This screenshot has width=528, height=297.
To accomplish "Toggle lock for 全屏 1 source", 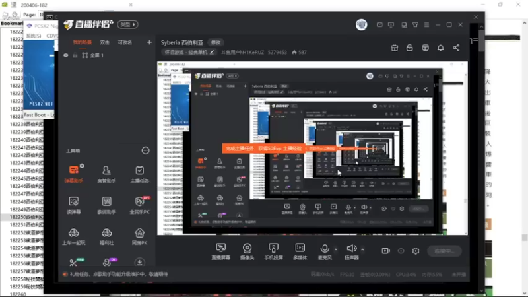I will [x=75, y=55].
